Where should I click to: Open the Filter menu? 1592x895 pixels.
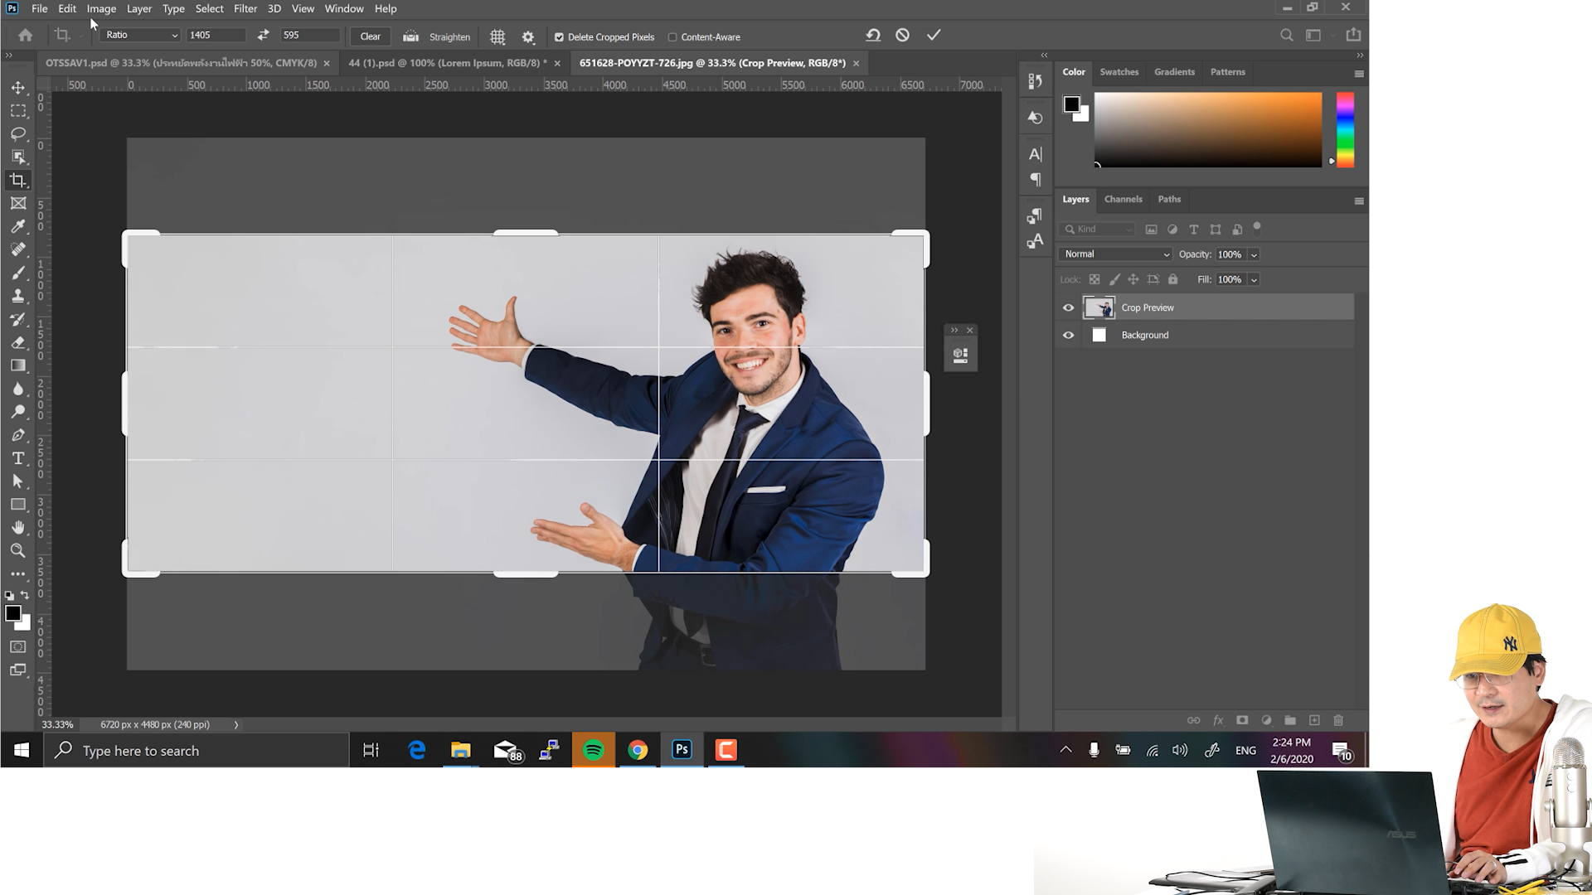point(245,8)
